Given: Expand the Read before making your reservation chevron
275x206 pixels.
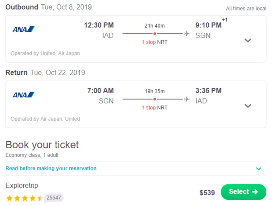Looking at the screenshot, I should pos(259,169).
